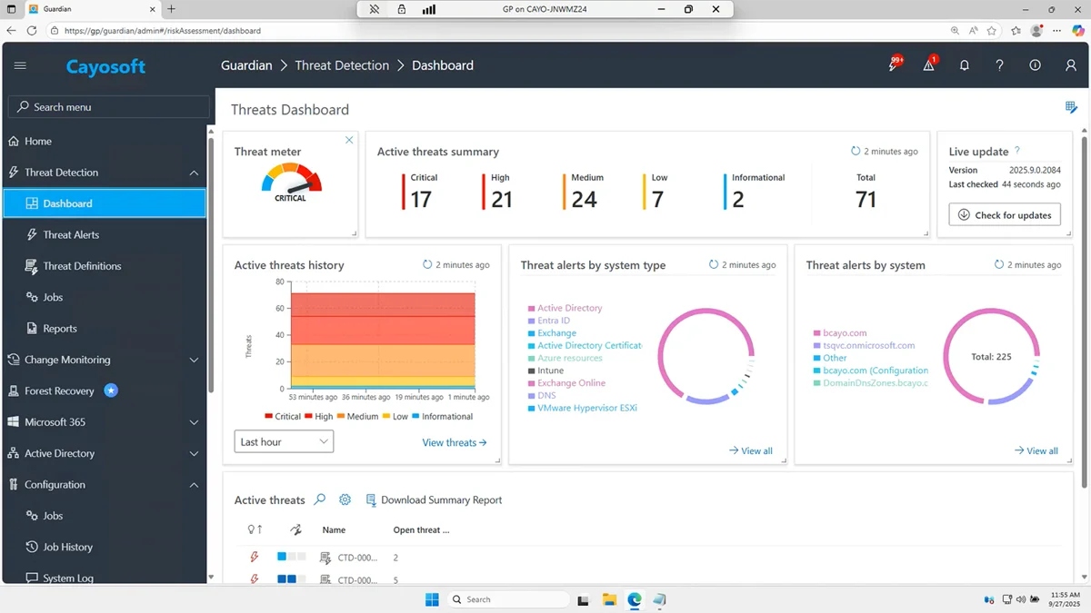Open the bell notifications icon
1091x613 pixels.
pyautogui.click(x=965, y=64)
